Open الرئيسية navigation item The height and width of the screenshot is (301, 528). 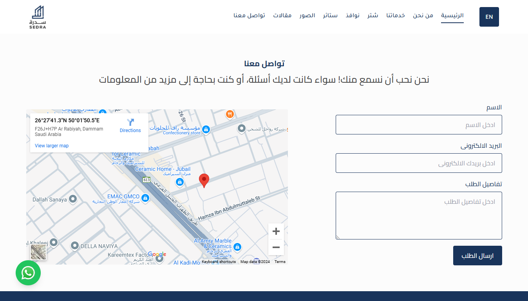[452, 16]
